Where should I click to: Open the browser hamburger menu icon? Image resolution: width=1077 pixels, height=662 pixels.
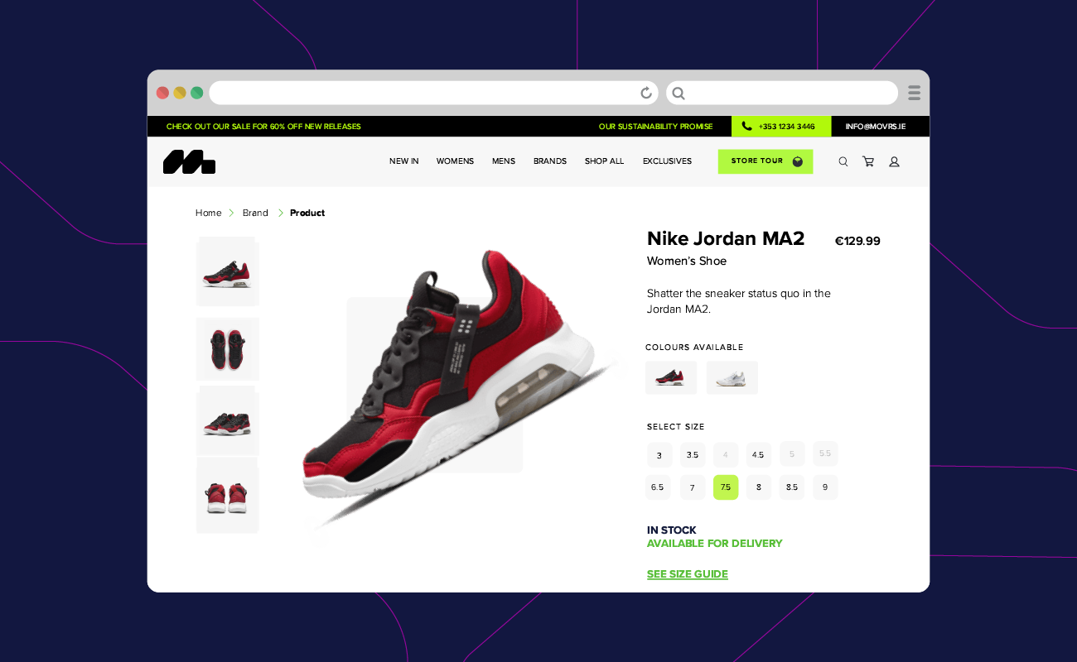[x=914, y=93]
